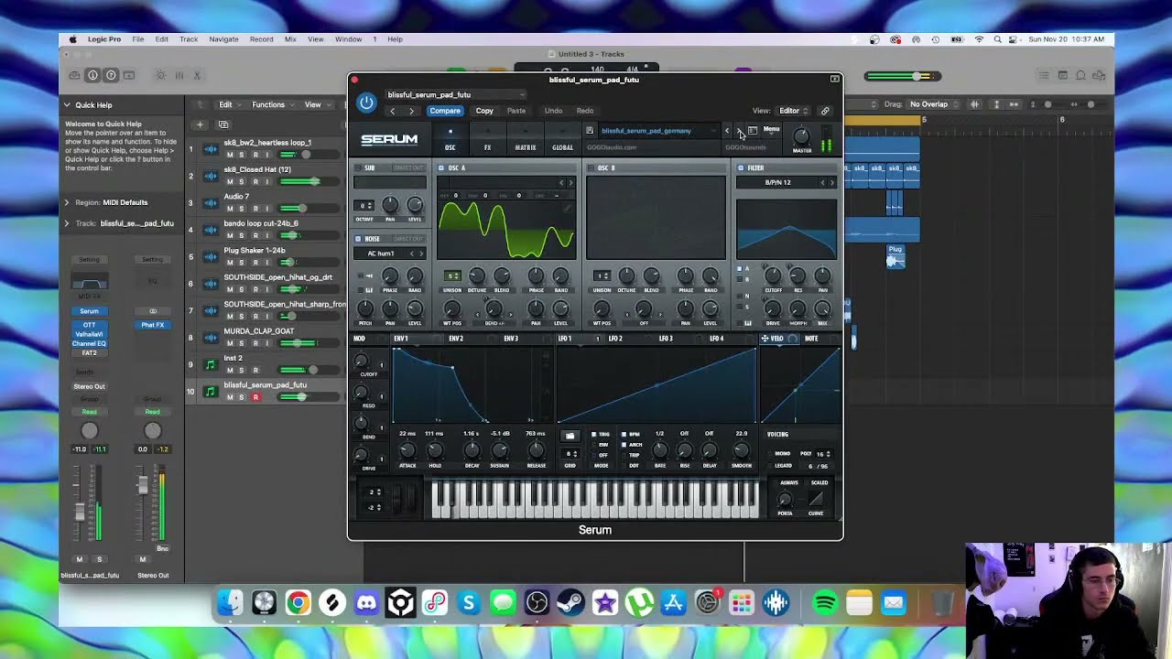1172x659 pixels.
Task: Expand the Track inspector section
Action: click(x=67, y=223)
